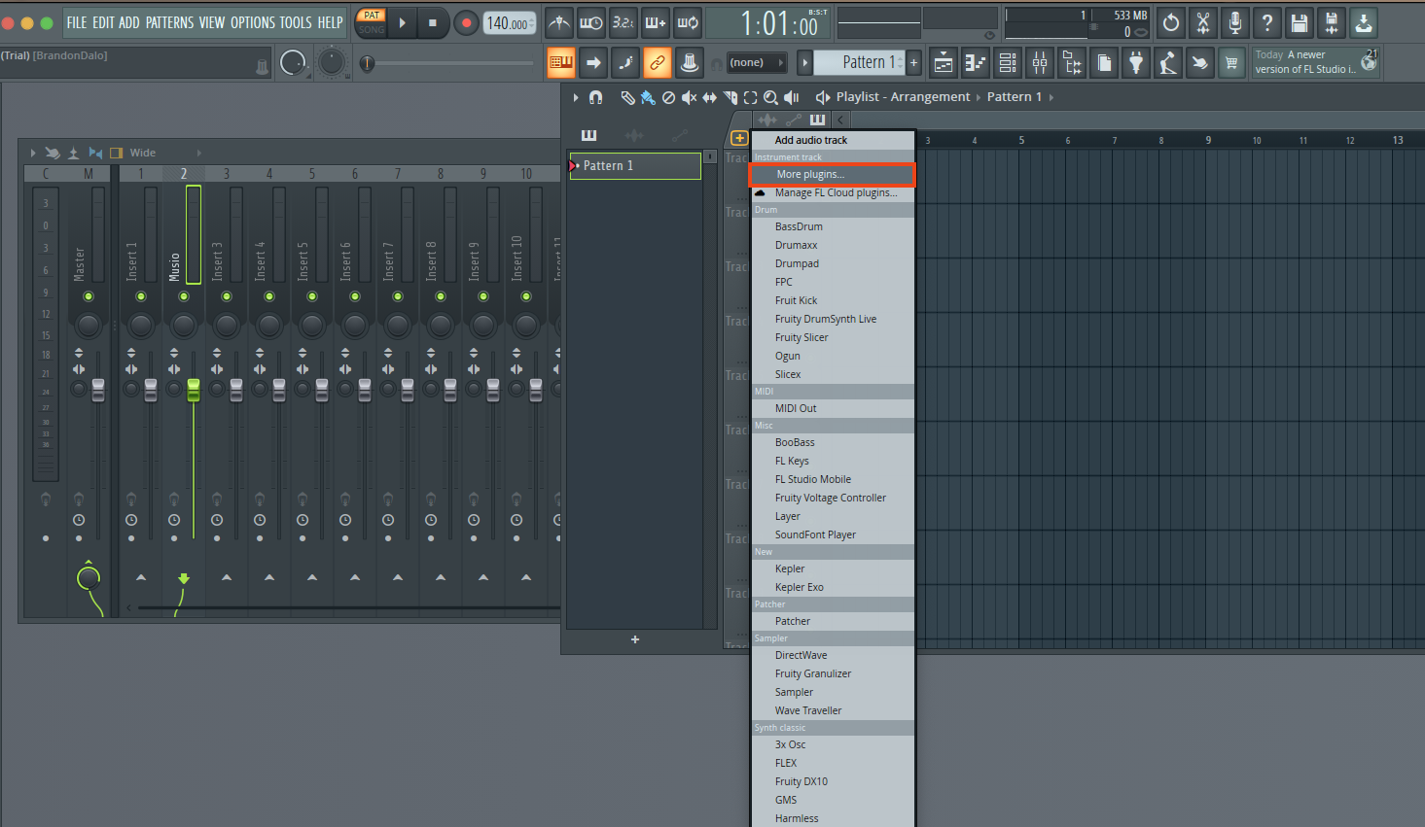Switch to SONG mode
1425x827 pixels.
[372, 29]
